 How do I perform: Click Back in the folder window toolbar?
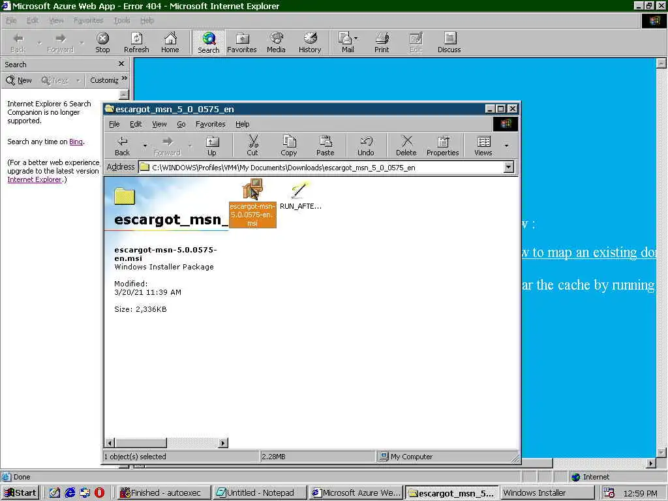122,145
